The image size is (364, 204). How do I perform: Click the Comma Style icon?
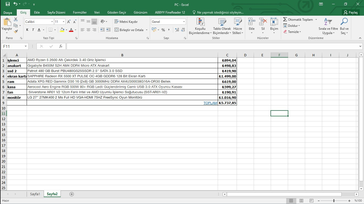(x=169, y=30)
